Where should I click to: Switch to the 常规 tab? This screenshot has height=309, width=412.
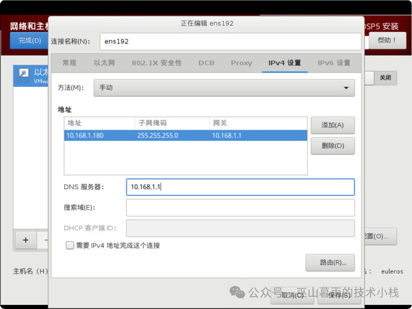69,63
